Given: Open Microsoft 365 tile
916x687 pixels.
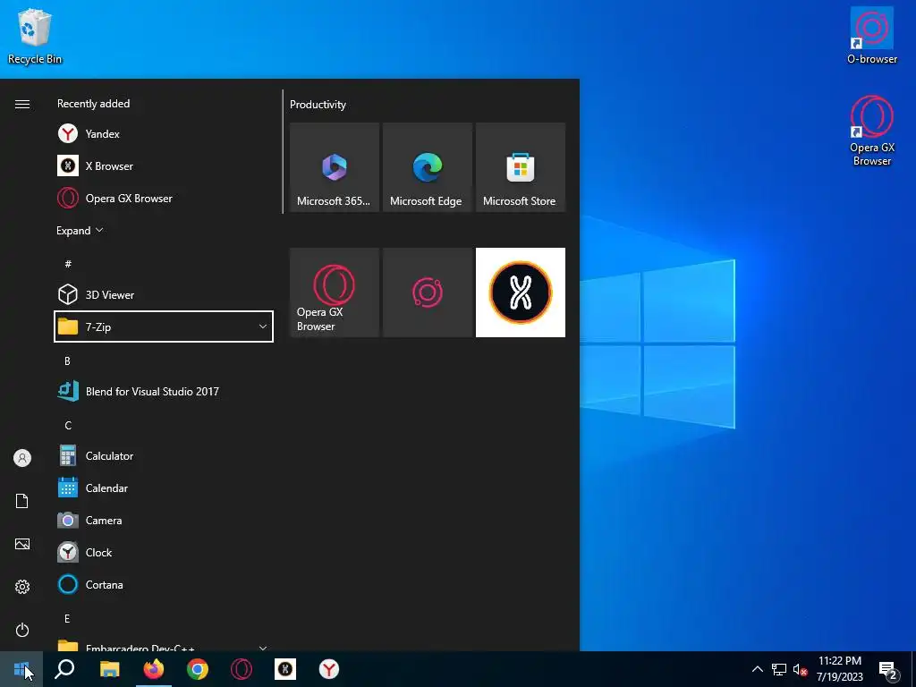Looking at the screenshot, I should point(335,167).
